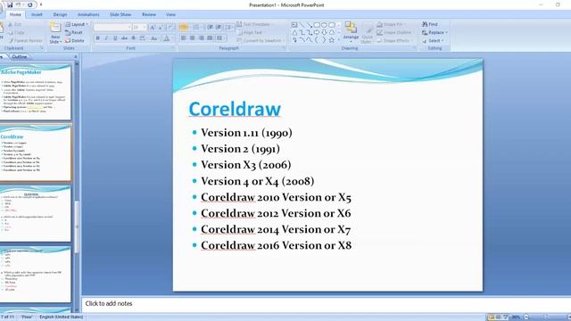Switch to Slide Sorter view in status bar

click(x=498, y=317)
